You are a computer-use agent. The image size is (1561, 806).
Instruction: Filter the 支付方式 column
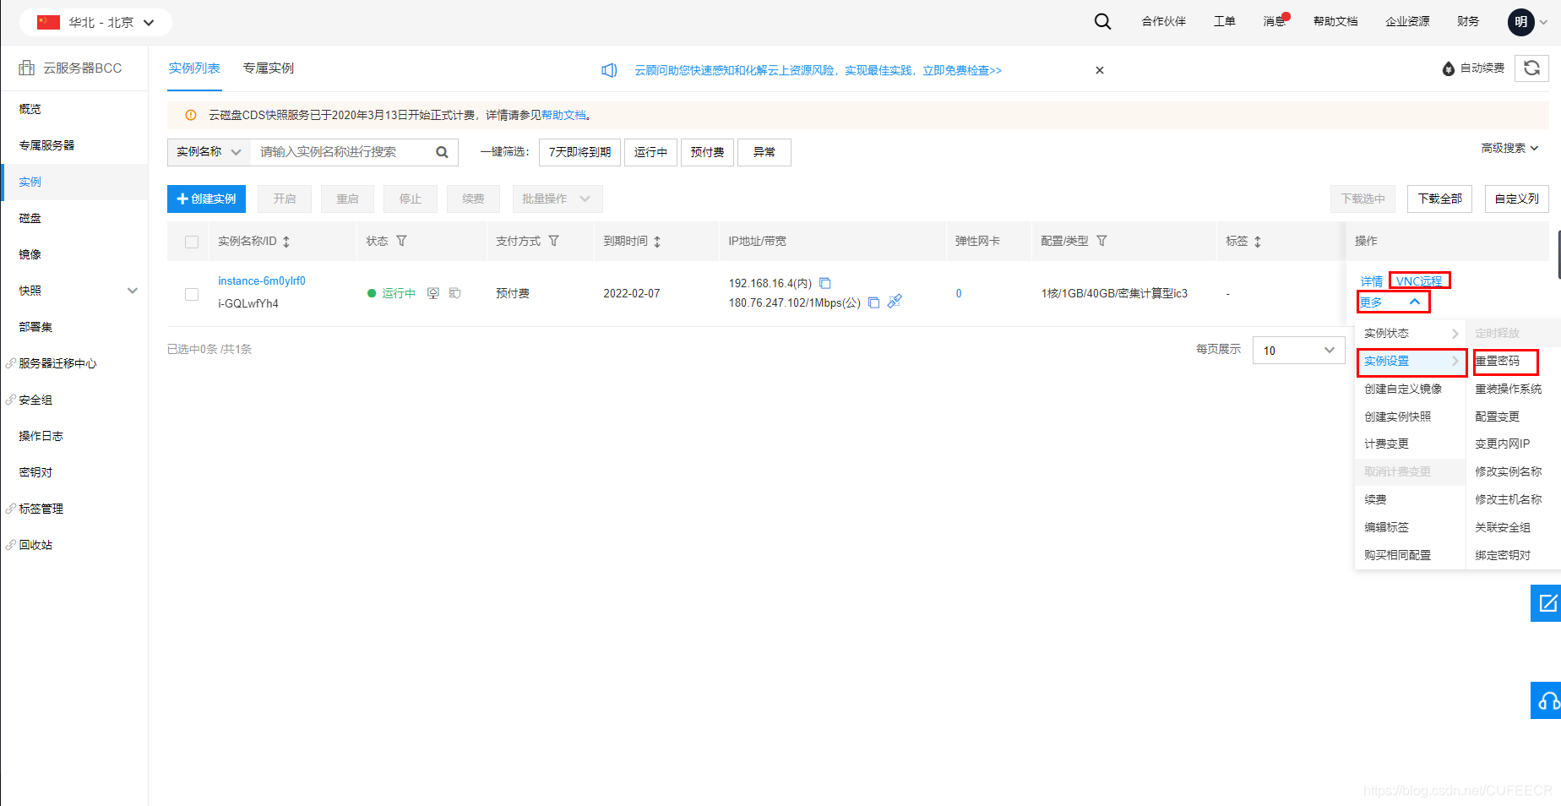(554, 241)
